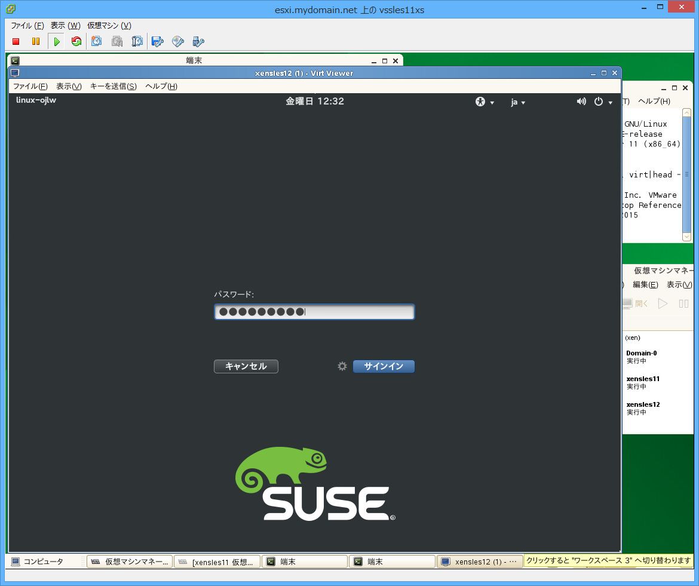699x586 pixels.
Task: Click the xensles12 (1) taskbar entry
Action: coord(480,562)
